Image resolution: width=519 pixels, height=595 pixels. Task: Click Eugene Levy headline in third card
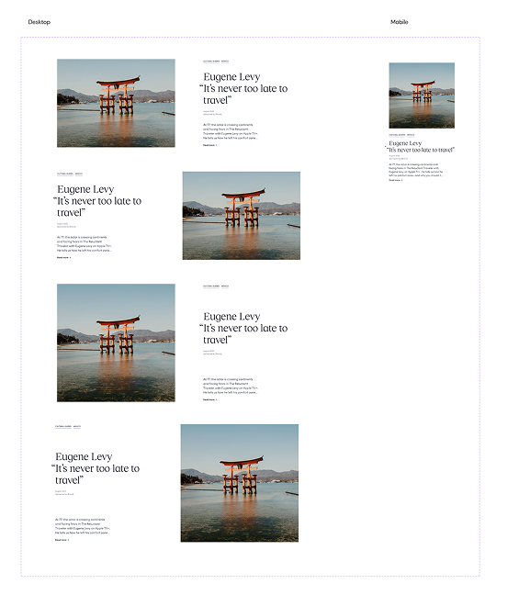click(243, 328)
